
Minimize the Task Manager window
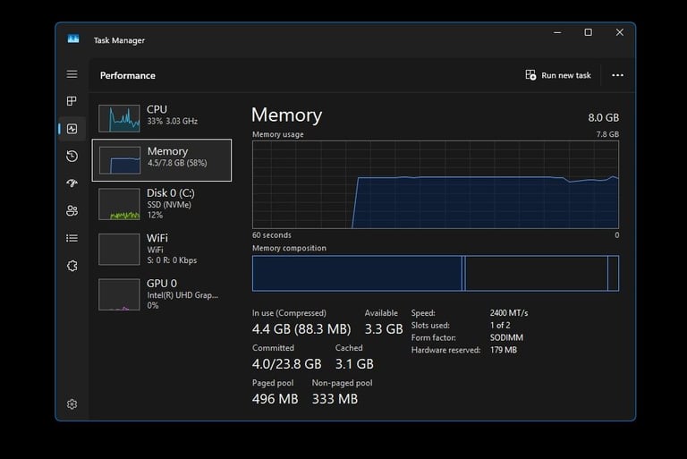tap(557, 32)
